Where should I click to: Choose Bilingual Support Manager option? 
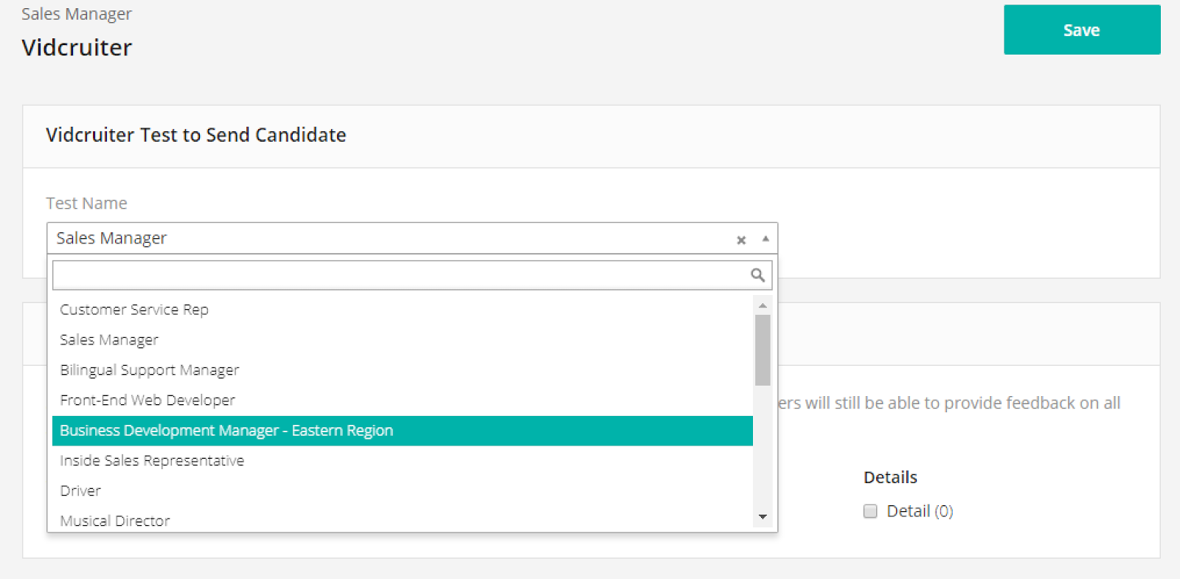[x=403, y=370]
